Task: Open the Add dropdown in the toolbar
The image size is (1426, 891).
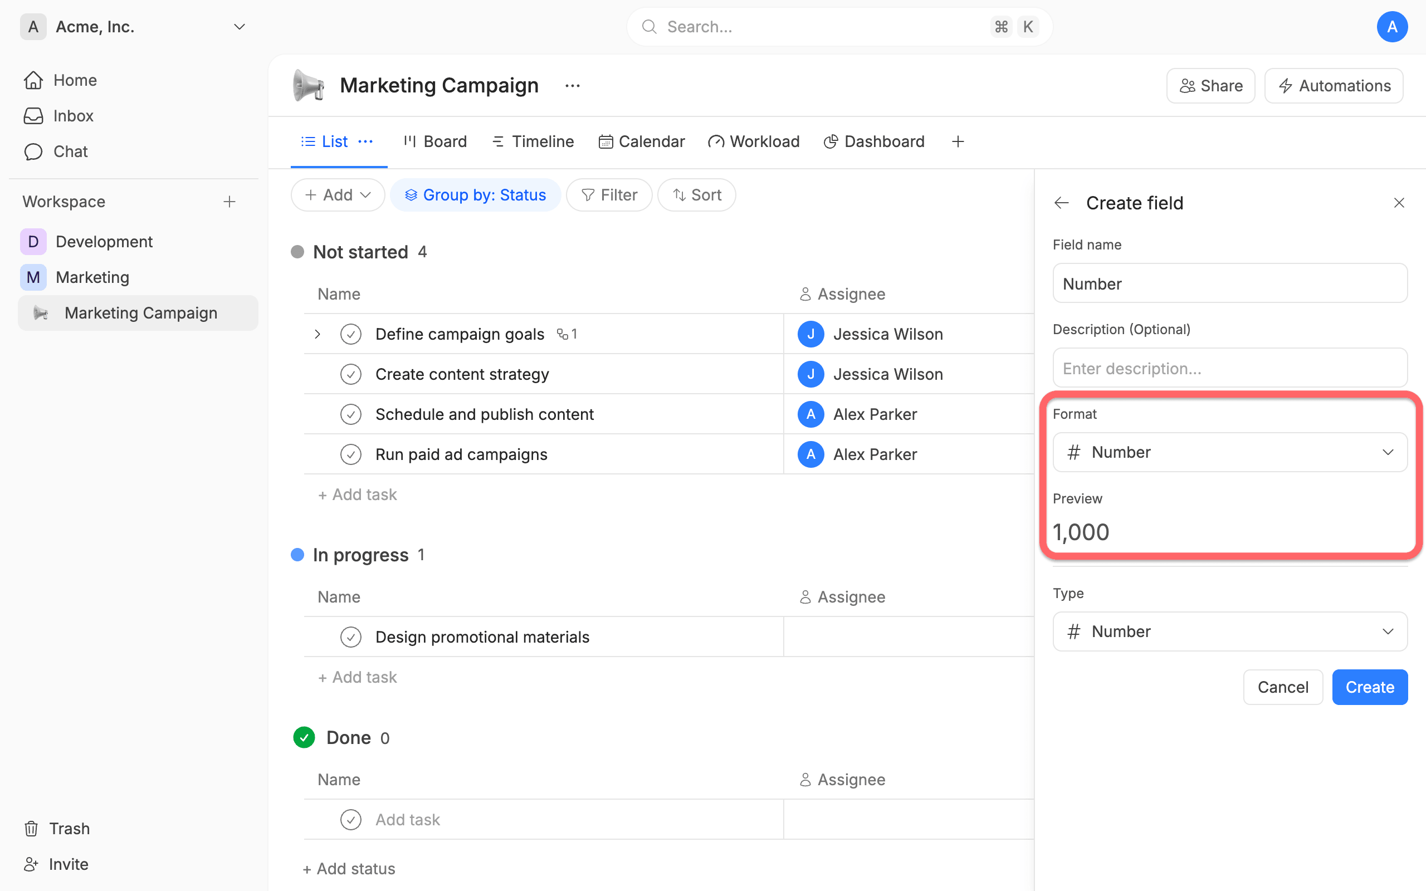Action: tap(338, 195)
